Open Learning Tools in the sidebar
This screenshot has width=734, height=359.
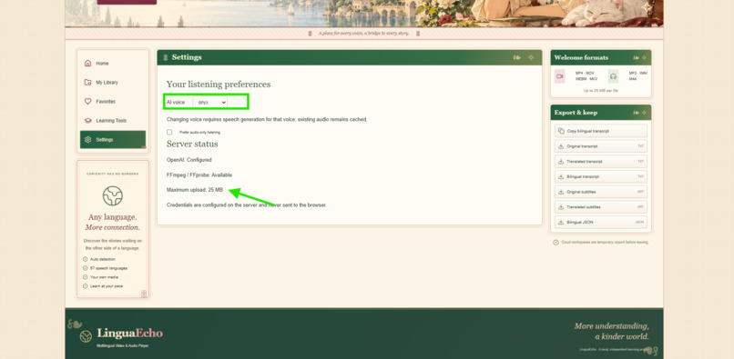[x=113, y=121]
